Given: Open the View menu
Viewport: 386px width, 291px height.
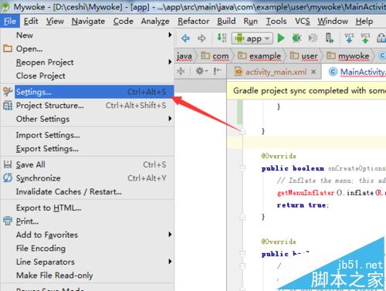Looking at the screenshot, I should [x=55, y=22].
